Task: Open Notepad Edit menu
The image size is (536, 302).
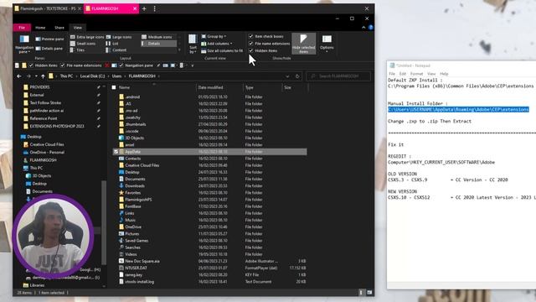Action: coord(403,74)
